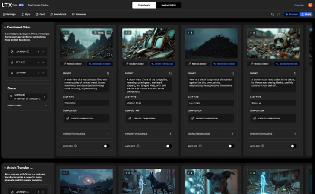Open the Voiceover toolbar item
Image resolution: width=315 pixels, height=194 pixels.
pyautogui.click(x=79, y=14)
